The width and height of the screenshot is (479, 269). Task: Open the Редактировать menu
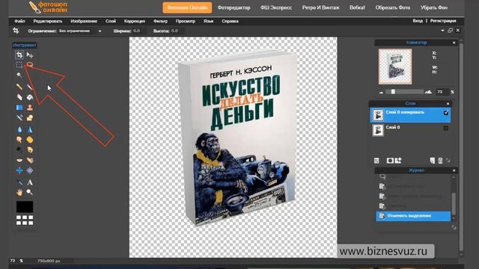coord(48,21)
